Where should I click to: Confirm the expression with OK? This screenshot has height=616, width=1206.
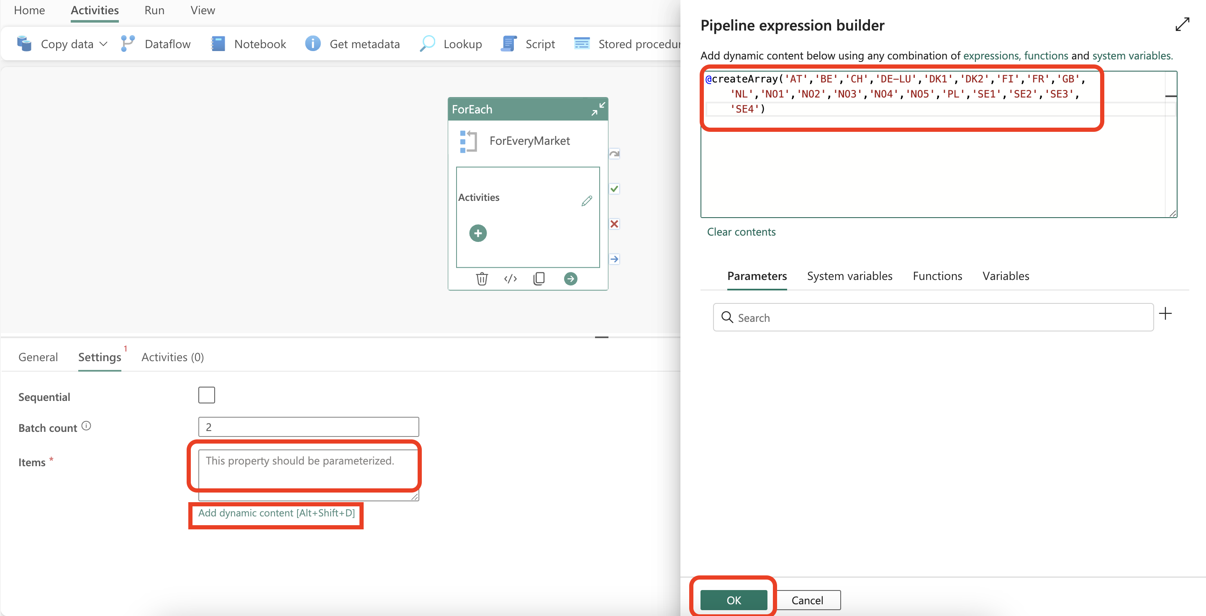pyautogui.click(x=733, y=600)
